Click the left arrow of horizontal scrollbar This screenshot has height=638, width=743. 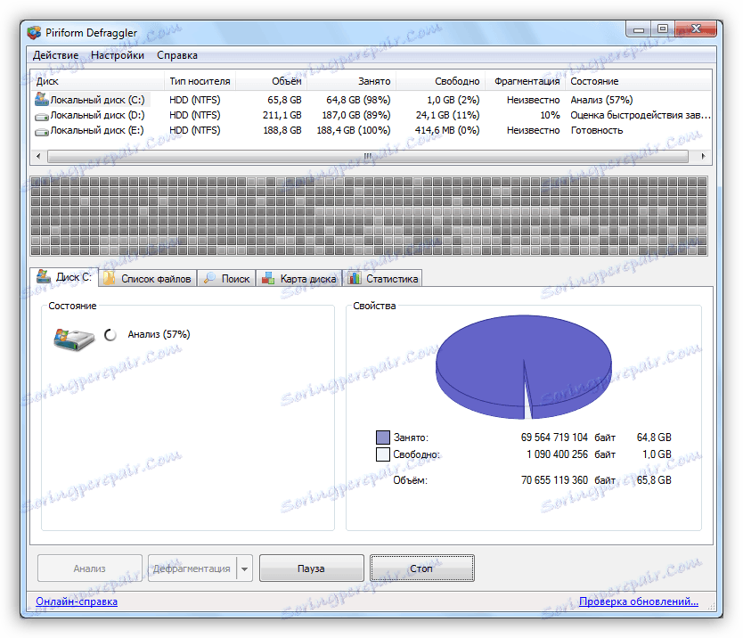pyautogui.click(x=39, y=156)
